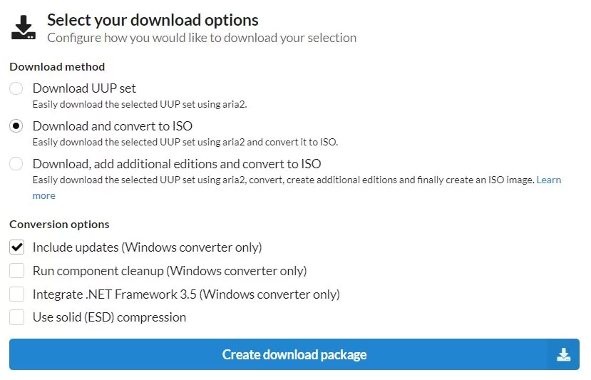
Task: Click the "Select your download options" heading
Action: click(153, 21)
